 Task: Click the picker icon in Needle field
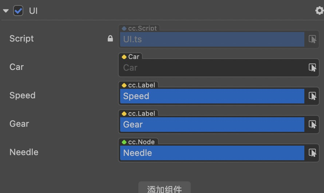click(312, 153)
